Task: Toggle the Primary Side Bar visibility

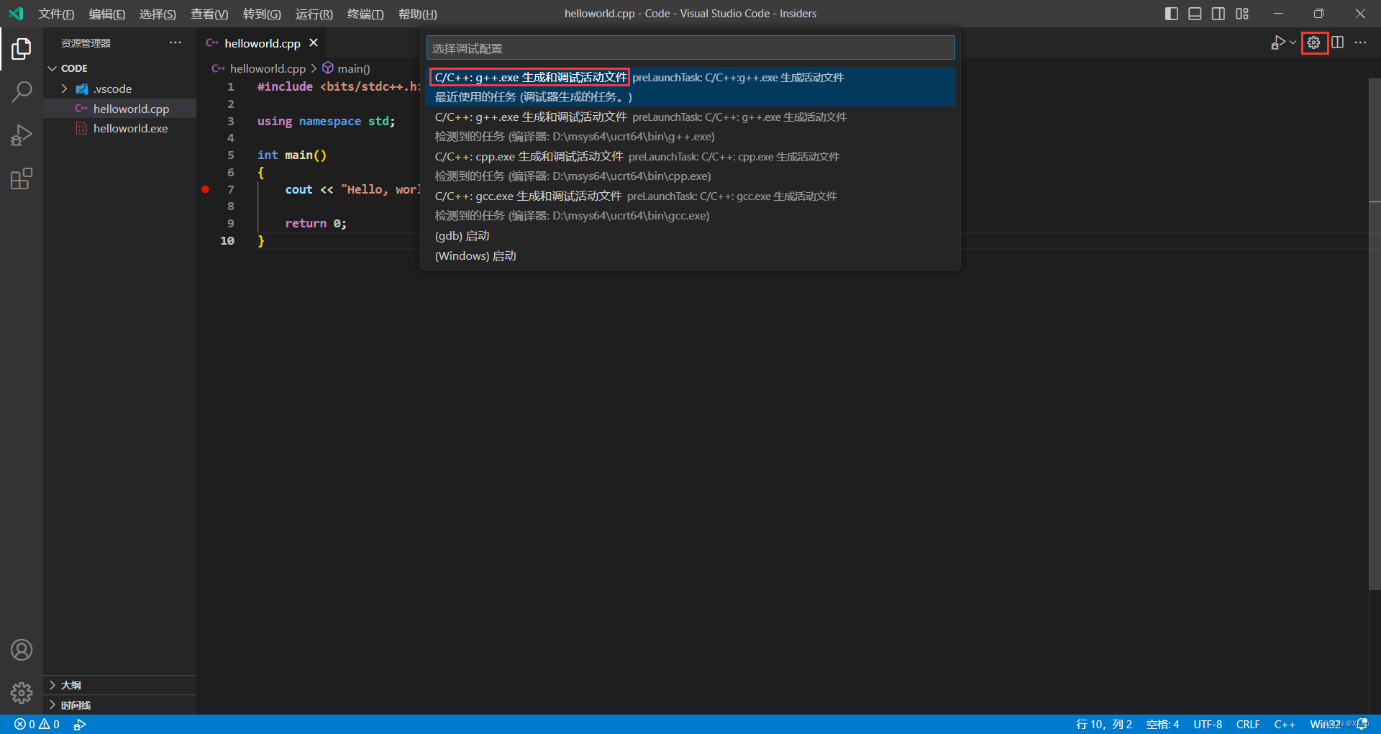Action: [1171, 14]
